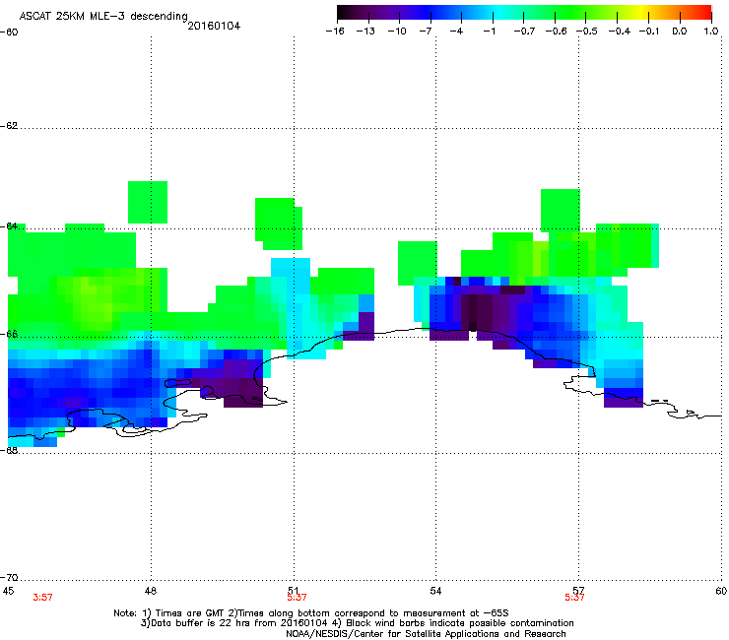Click the '-0.5' colorbar tick label

click(x=587, y=32)
